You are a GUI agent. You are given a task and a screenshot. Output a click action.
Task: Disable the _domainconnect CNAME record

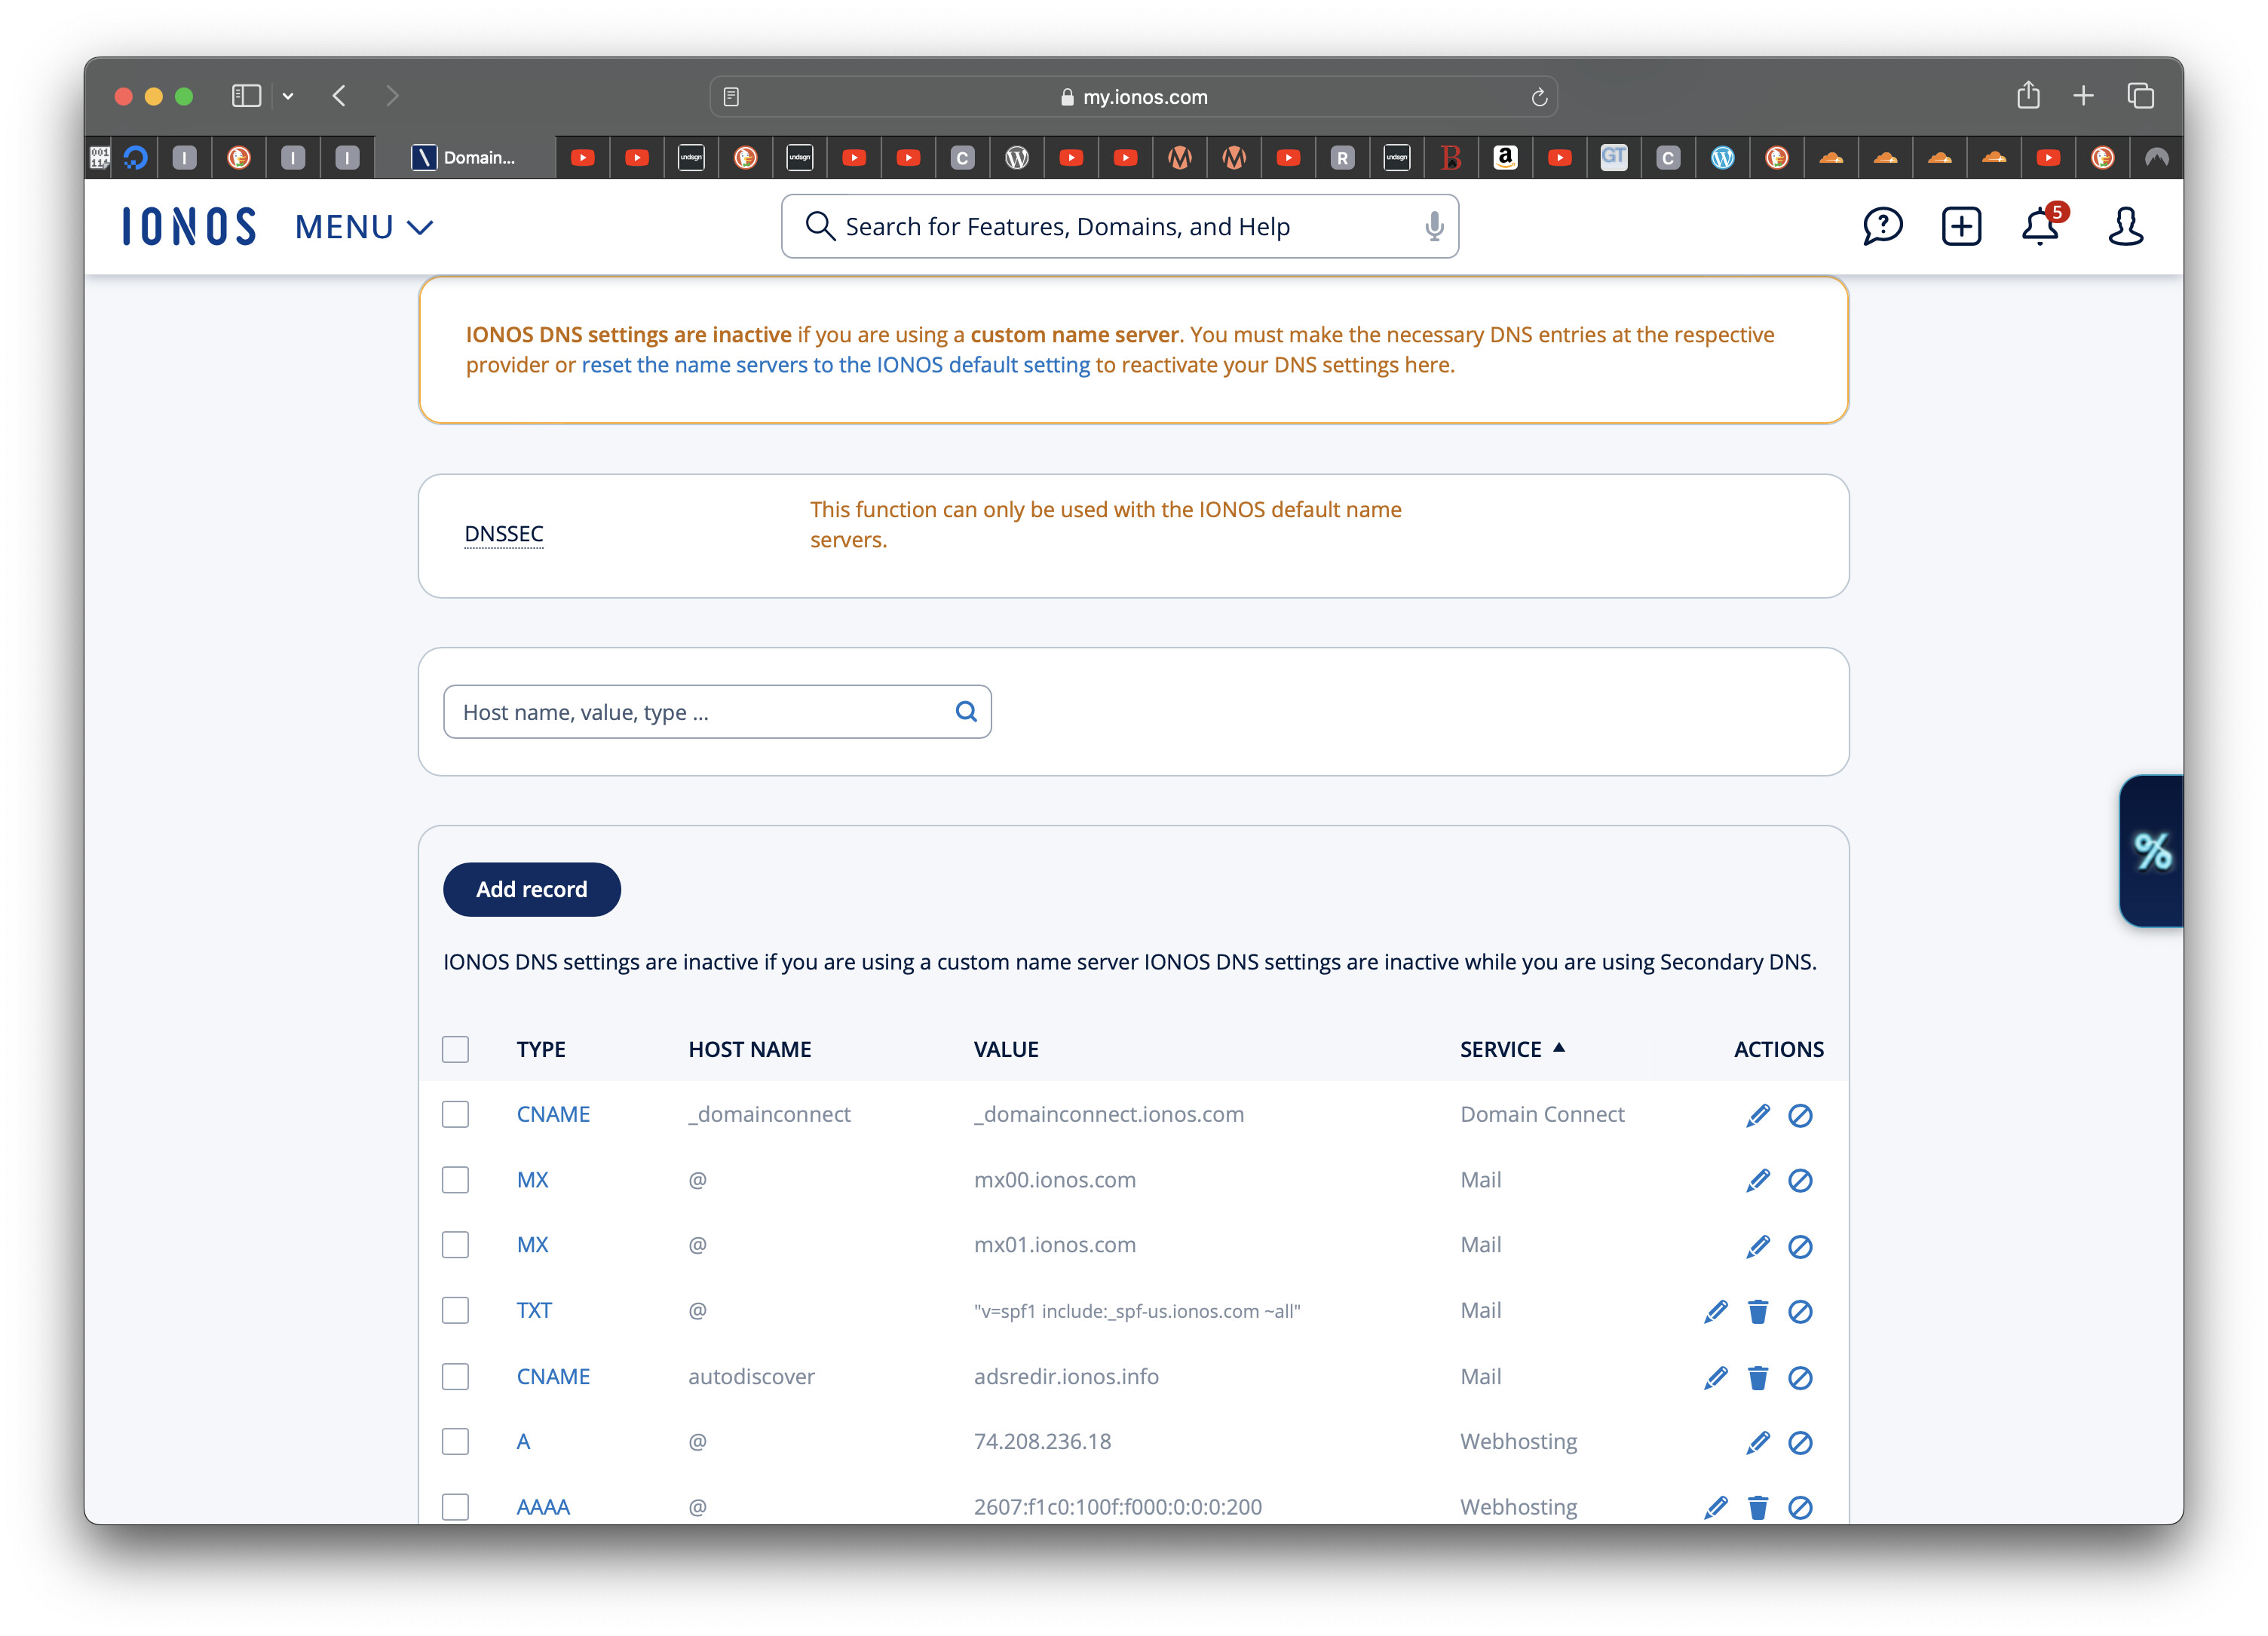point(1799,1115)
